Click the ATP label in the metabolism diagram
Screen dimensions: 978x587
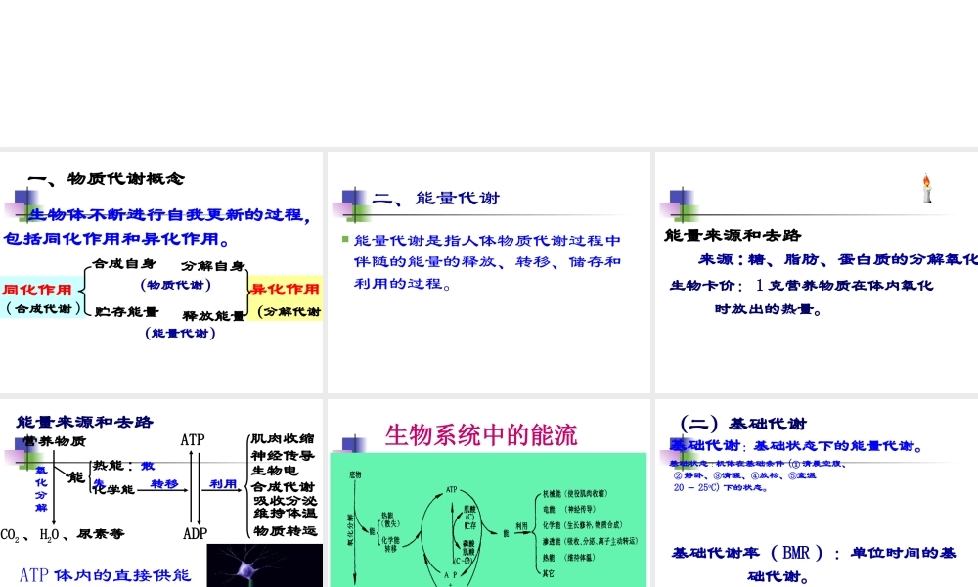[192, 441]
